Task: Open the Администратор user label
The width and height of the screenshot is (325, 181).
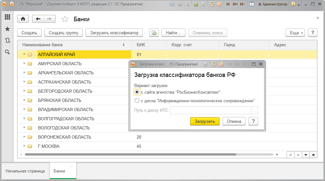Action: 273,4
